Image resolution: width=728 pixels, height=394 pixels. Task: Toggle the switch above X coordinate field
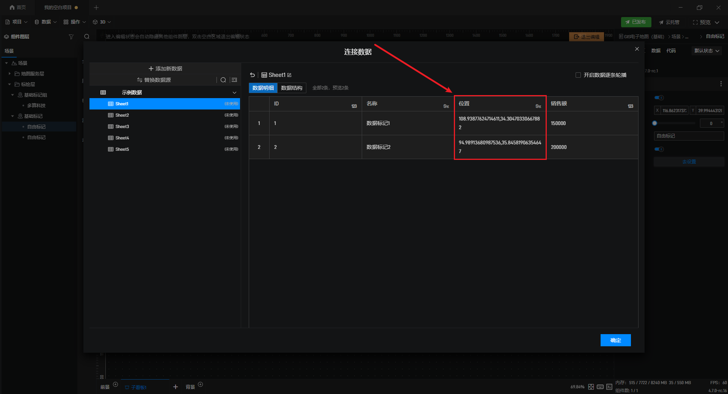(x=659, y=98)
